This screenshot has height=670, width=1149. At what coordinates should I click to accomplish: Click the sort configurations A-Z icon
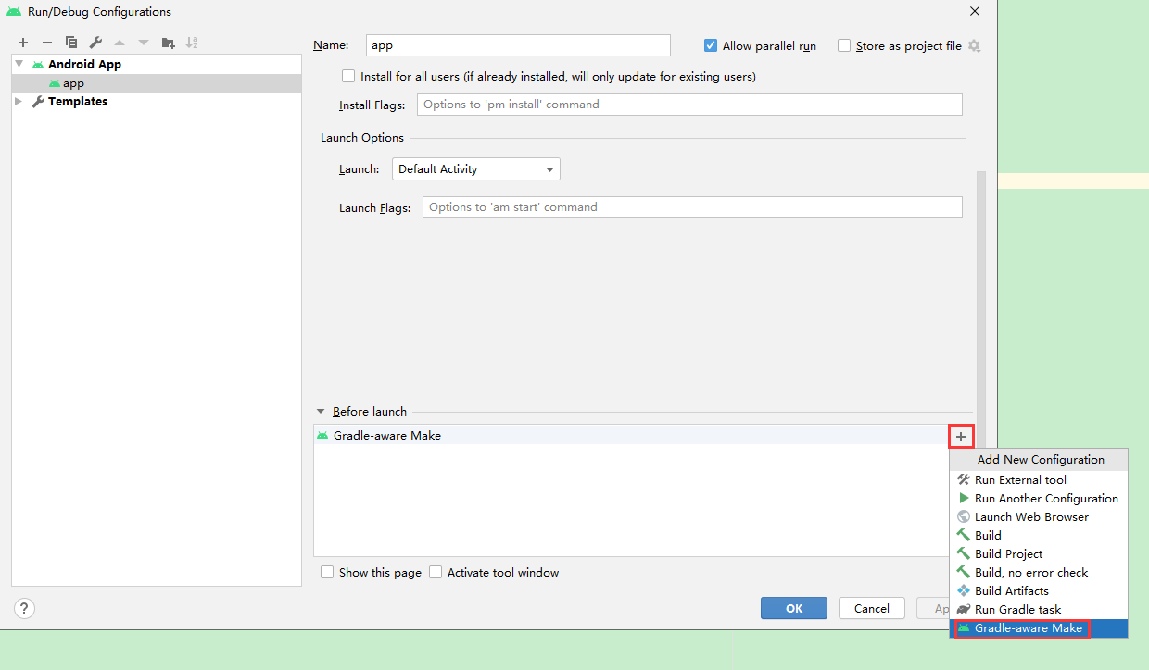tap(193, 42)
